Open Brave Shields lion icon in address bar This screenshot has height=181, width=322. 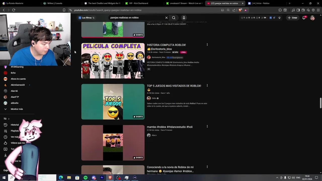pyautogui.click(x=240, y=10)
